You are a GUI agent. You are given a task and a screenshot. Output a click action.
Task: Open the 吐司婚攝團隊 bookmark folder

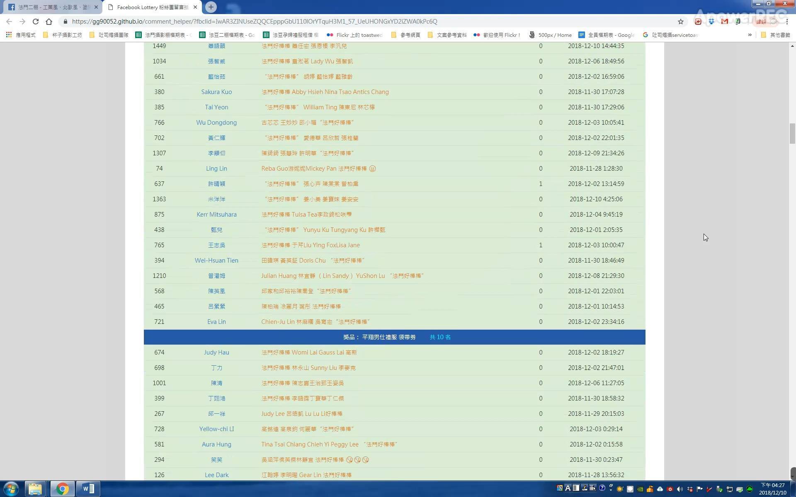pos(109,35)
